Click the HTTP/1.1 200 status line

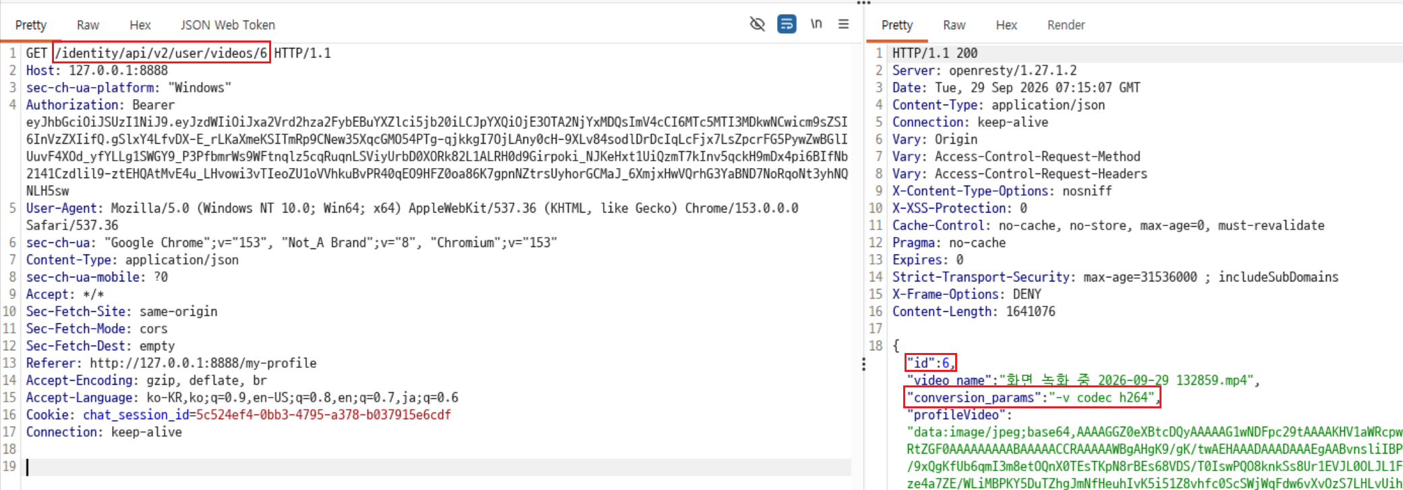(935, 53)
